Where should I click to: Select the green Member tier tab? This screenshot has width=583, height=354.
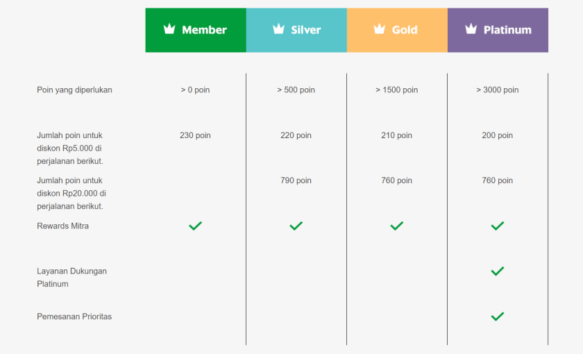pos(196,30)
